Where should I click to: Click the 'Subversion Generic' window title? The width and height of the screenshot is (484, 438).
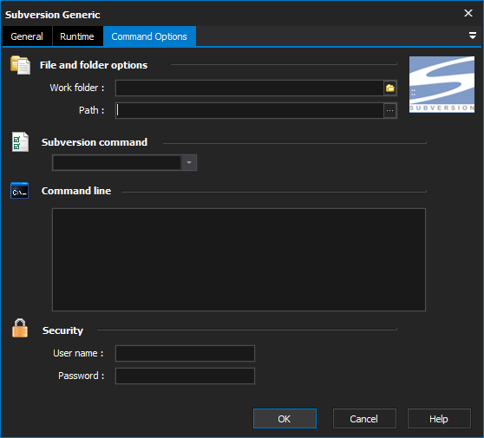(x=52, y=15)
